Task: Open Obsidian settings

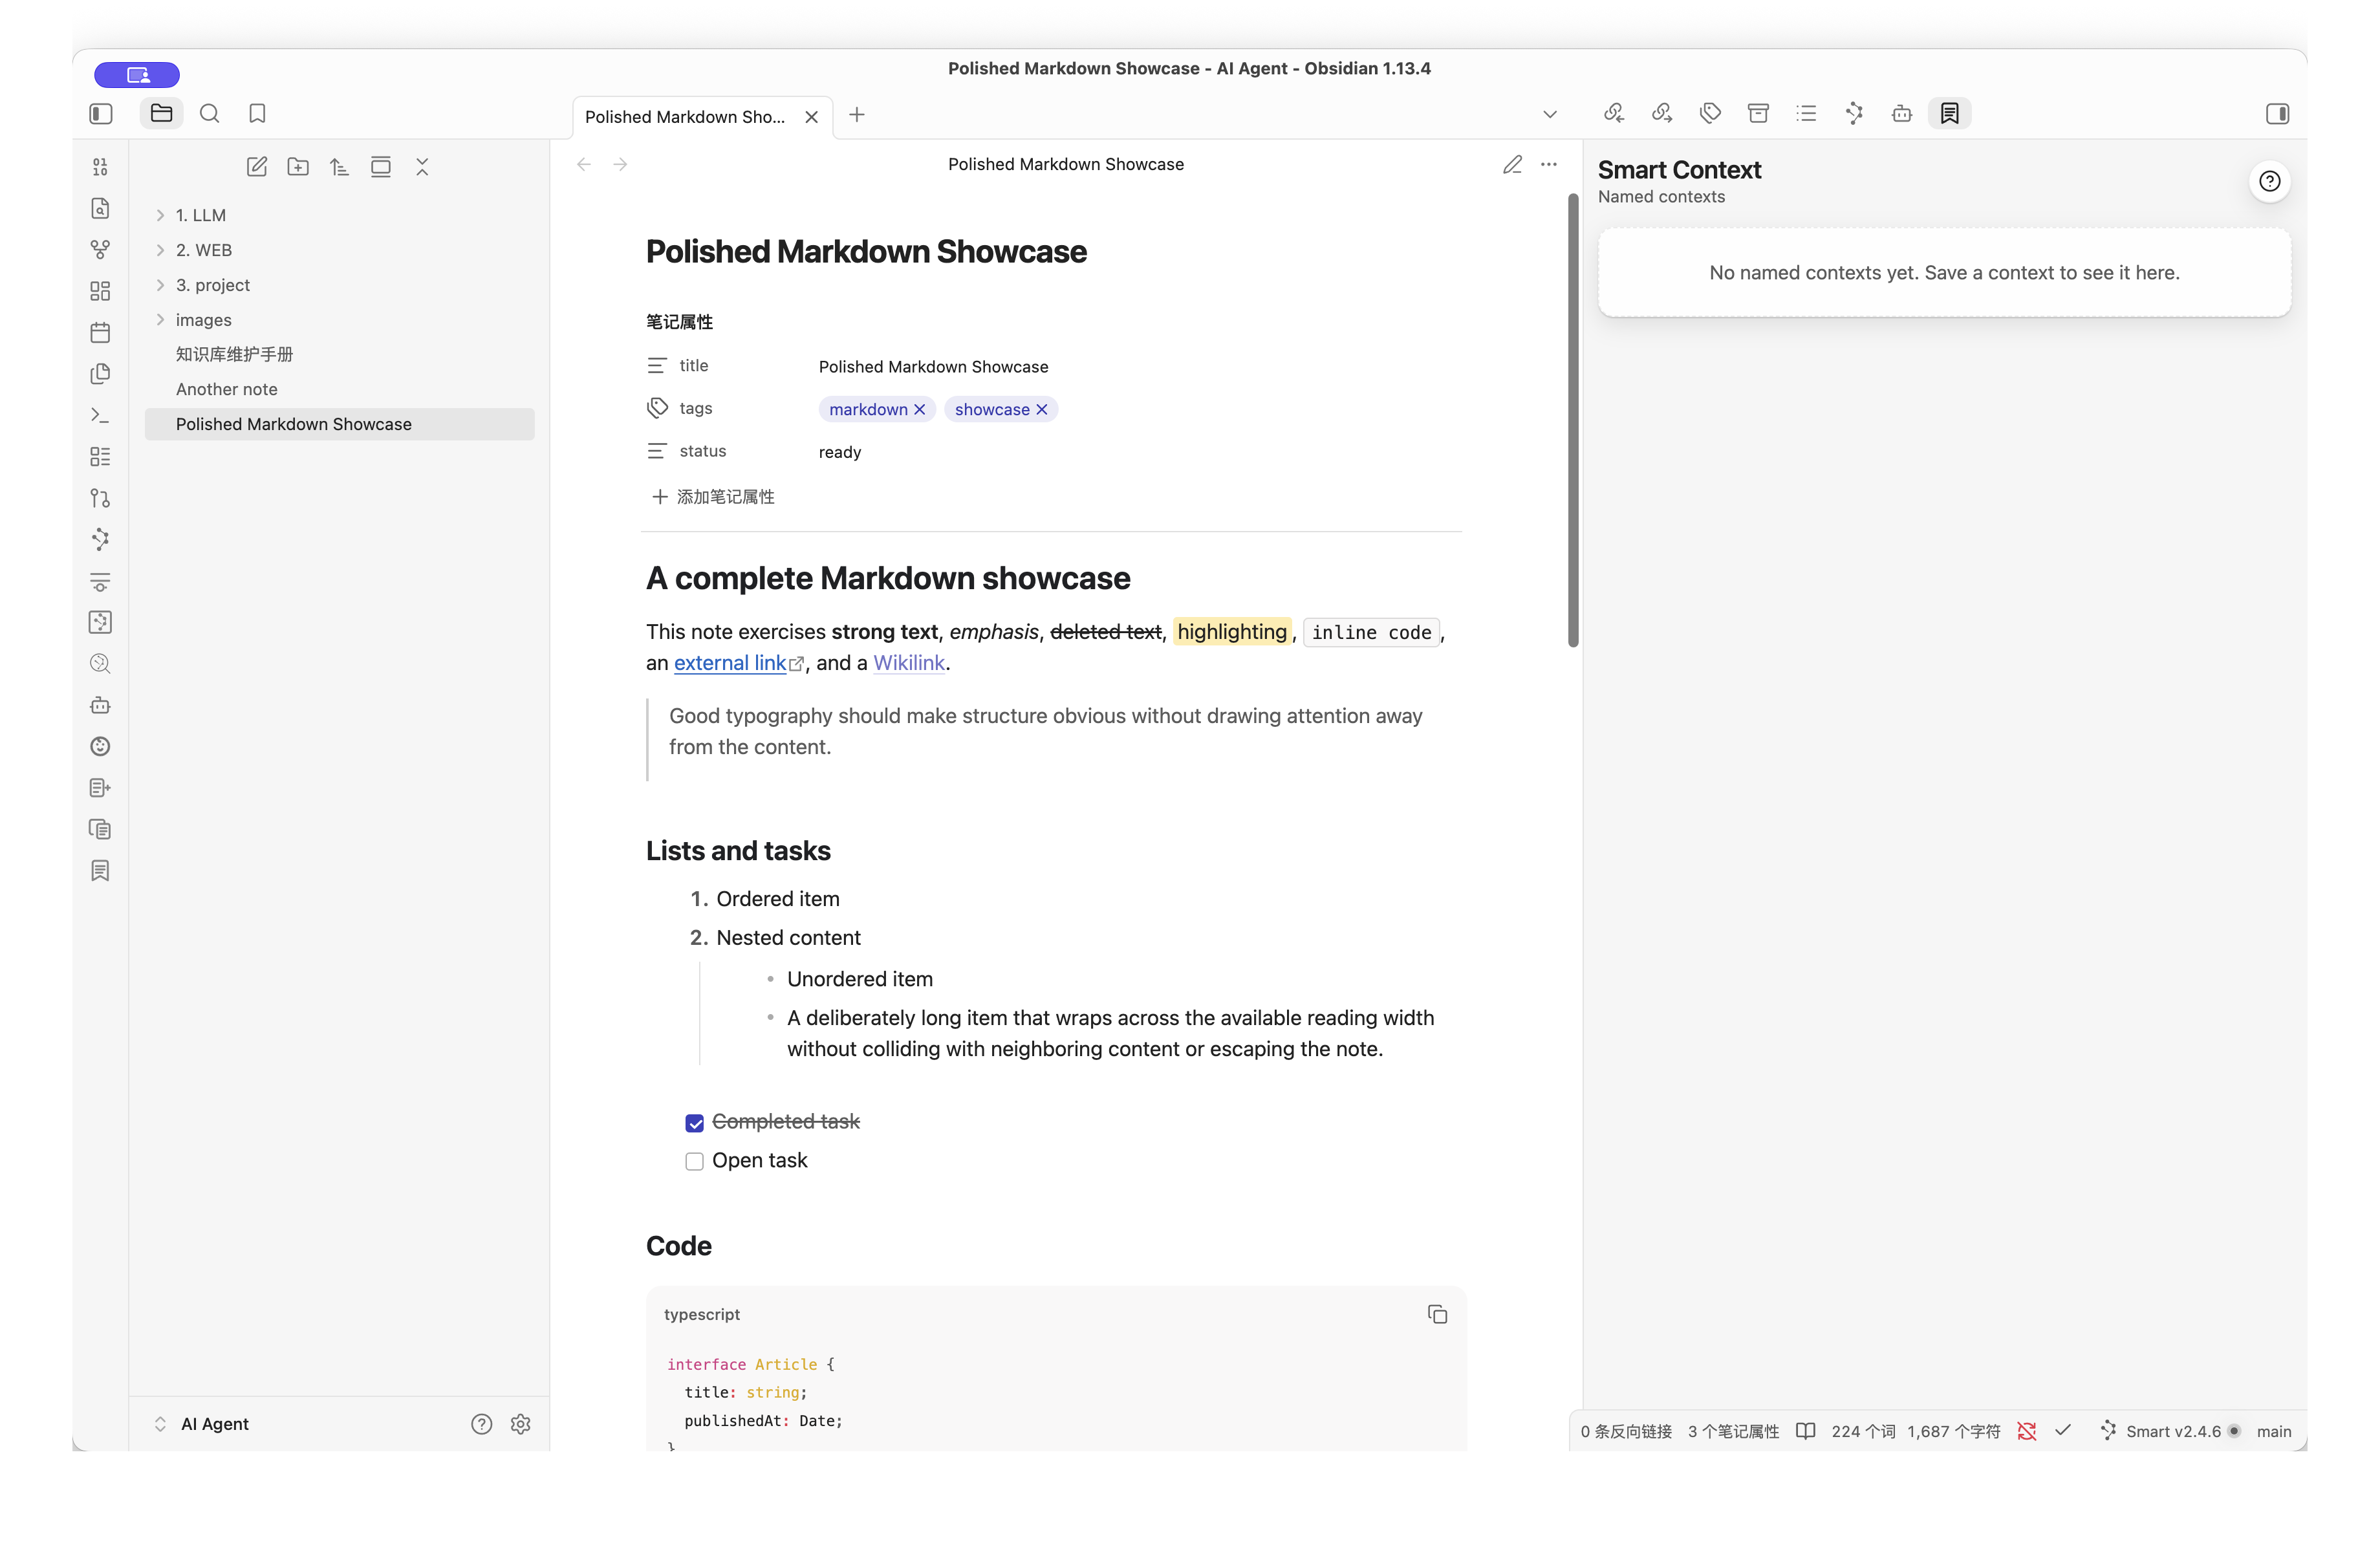Action: click(x=520, y=1424)
